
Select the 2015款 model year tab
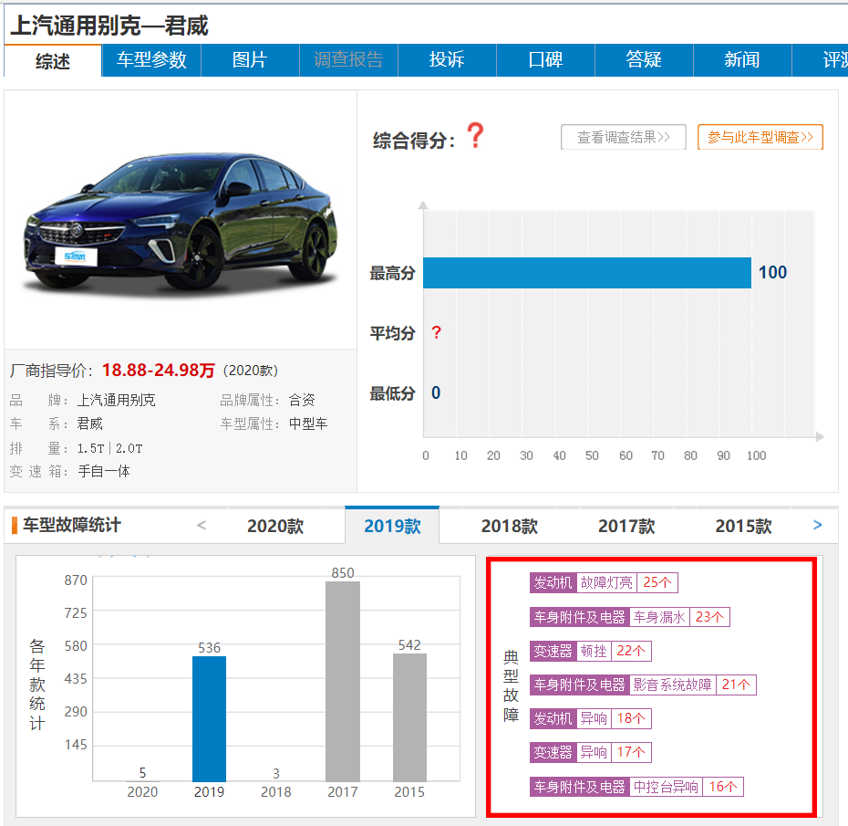pyautogui.click(x=744, y=526)
